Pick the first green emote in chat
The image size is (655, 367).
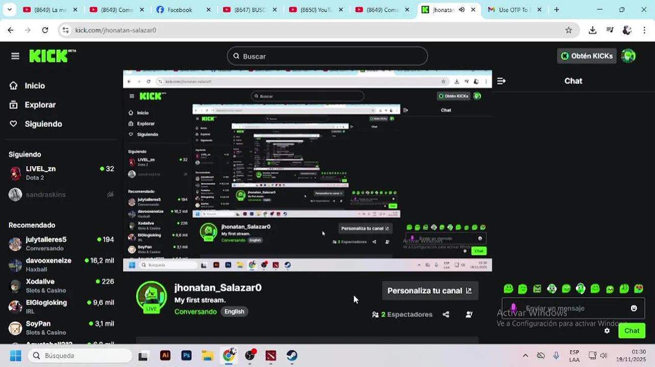(508, 289)
